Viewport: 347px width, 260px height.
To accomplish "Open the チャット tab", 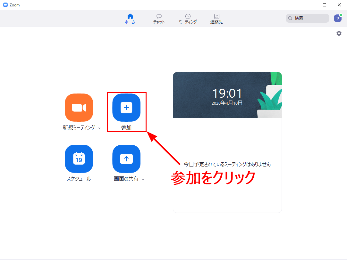I will pyautogui.click(x=159, y=19).
